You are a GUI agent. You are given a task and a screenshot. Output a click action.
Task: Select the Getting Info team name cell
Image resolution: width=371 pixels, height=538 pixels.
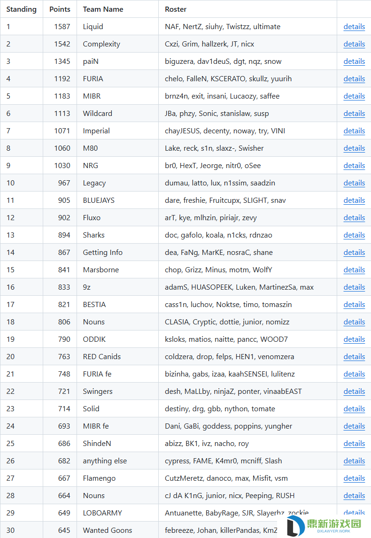click(118, 252)
